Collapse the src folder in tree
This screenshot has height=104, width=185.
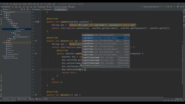pos(5,18)
